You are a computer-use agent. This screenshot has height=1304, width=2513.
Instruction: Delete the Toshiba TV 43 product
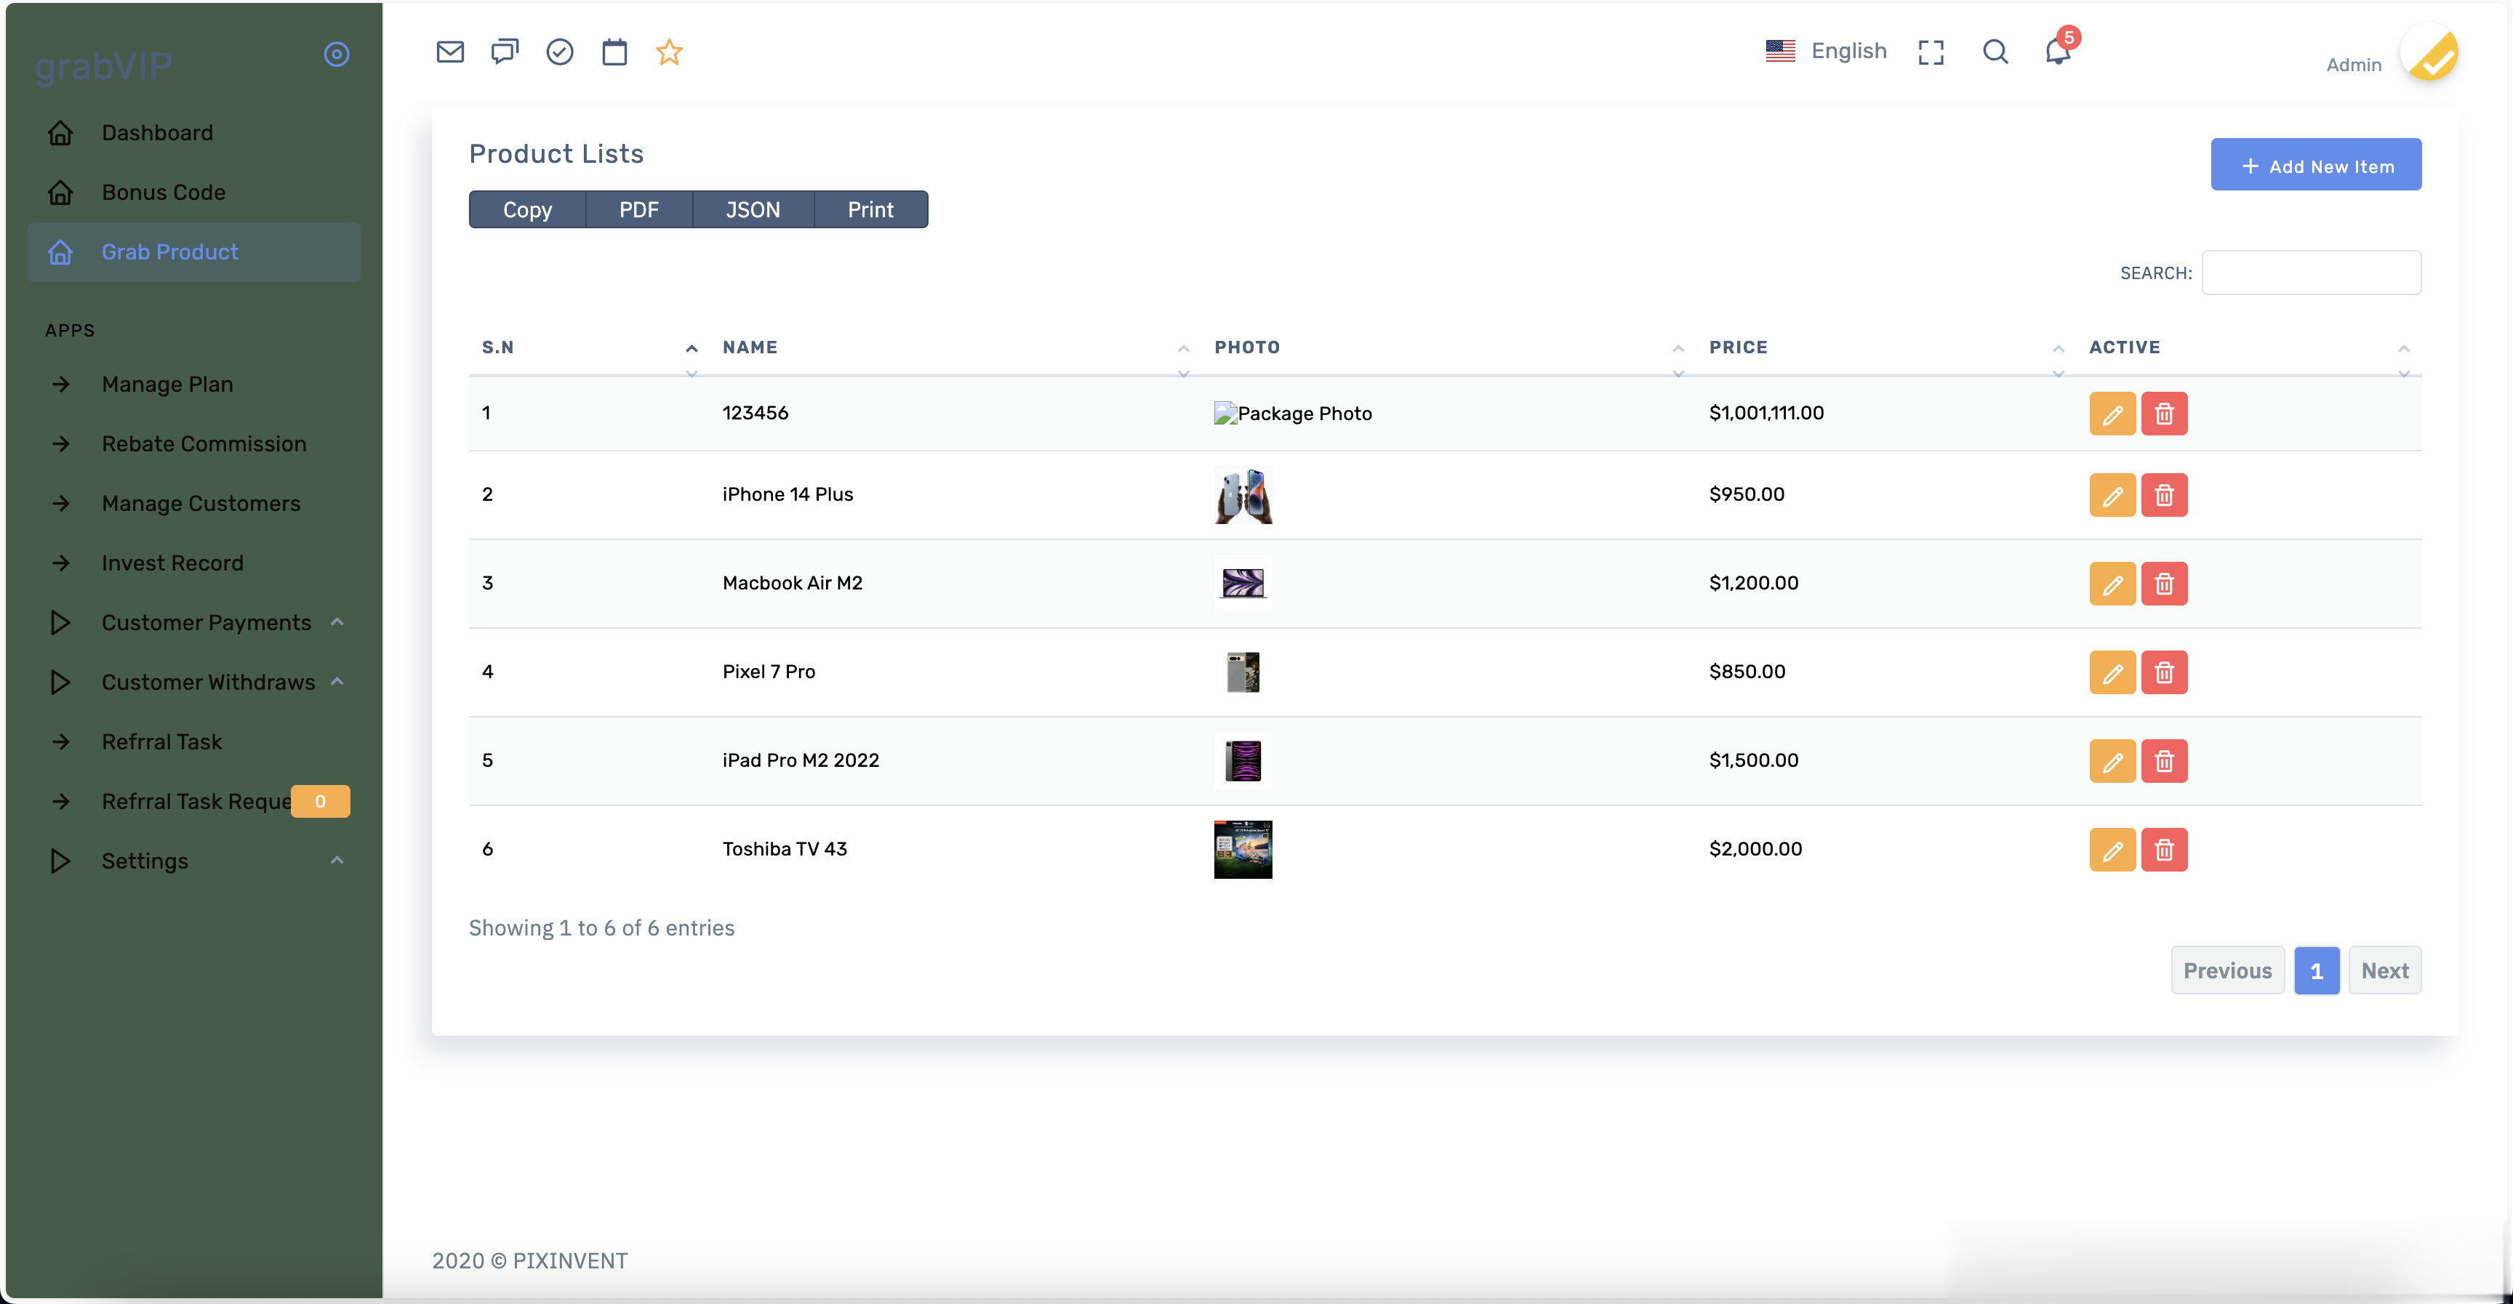pyautogui.click(x=2164, y=850)
